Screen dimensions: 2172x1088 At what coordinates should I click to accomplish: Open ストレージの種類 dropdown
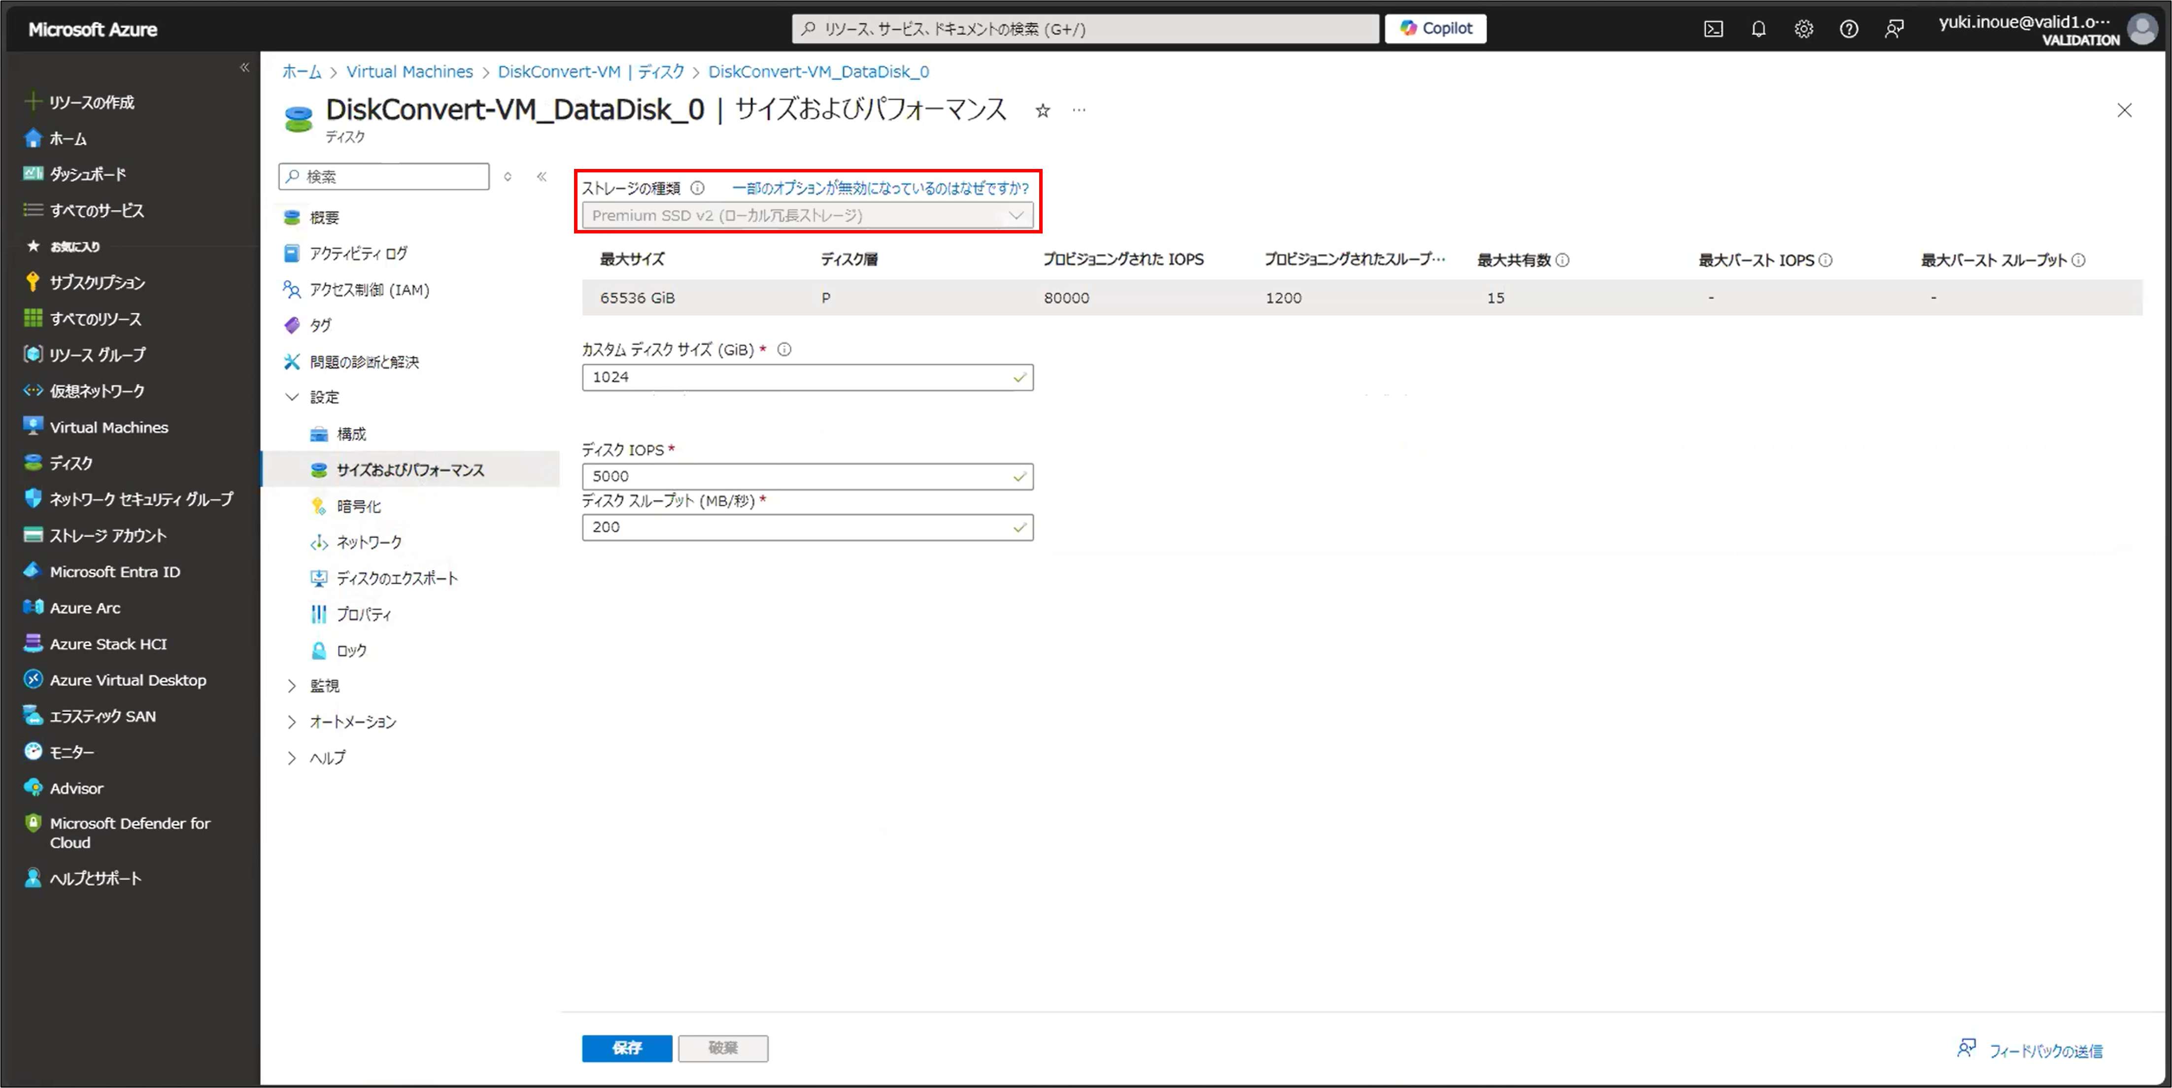tap(807, 216)
